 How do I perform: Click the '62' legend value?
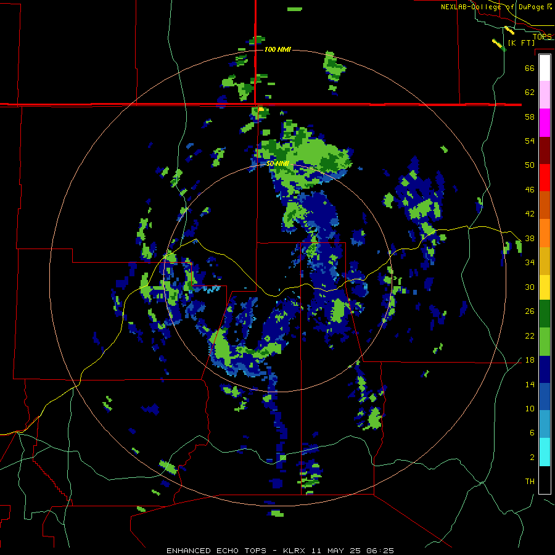pos(530,92)
